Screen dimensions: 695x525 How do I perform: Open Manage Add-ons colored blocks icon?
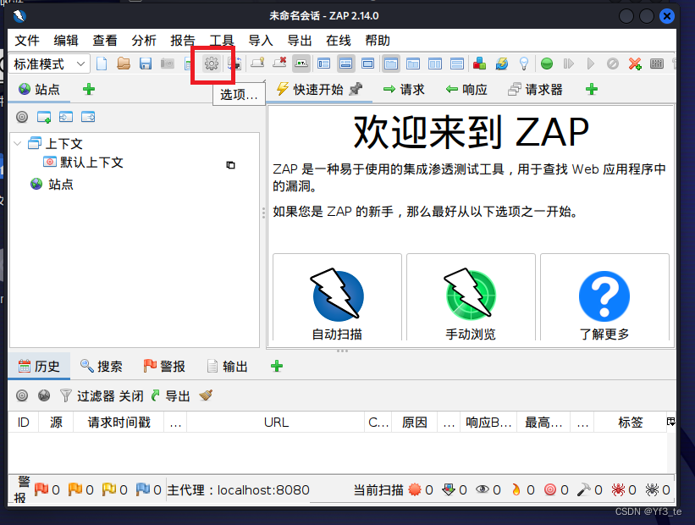(x=479, y=64)
